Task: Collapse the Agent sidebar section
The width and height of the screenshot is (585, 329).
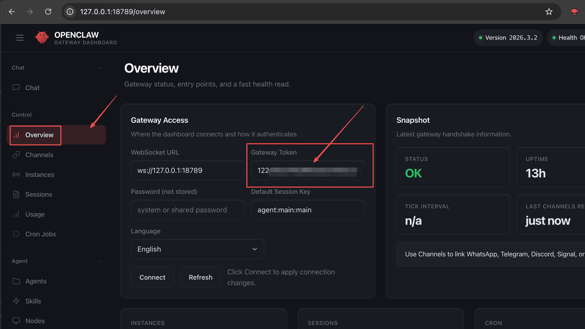Action: pyautogui.click(x=99, y=261)
